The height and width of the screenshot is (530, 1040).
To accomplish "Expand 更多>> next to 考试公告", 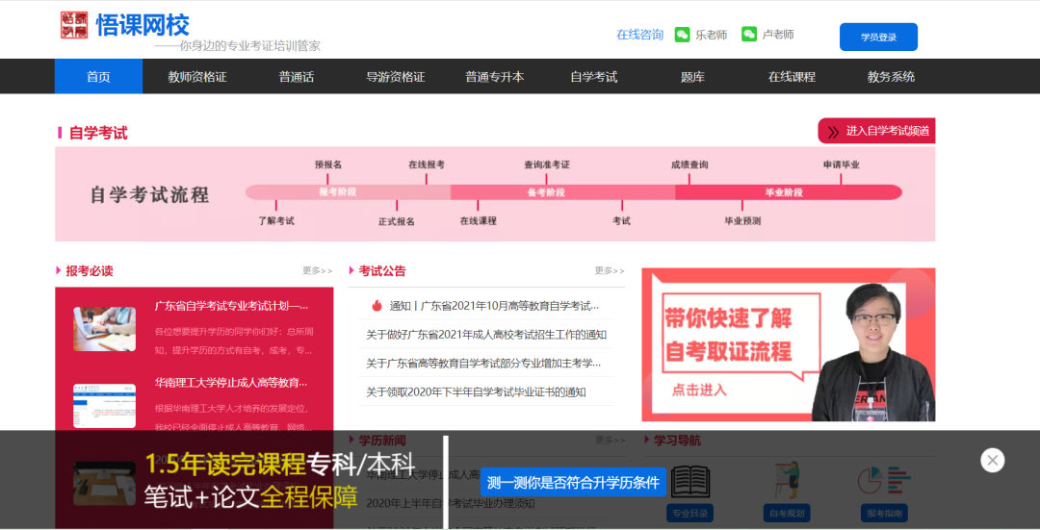I will pos(610,270).
